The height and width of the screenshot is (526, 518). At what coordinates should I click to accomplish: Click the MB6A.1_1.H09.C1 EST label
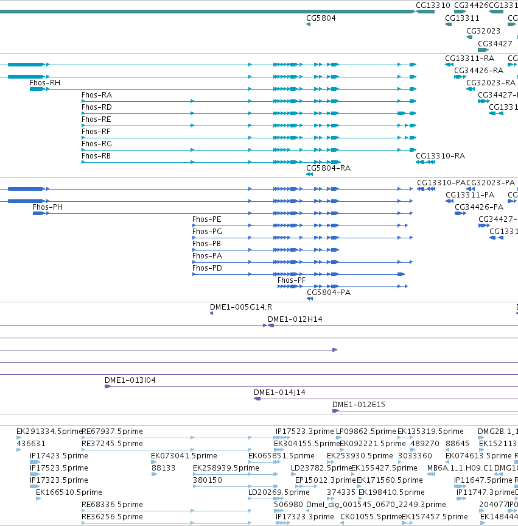(x=460, y=468)
